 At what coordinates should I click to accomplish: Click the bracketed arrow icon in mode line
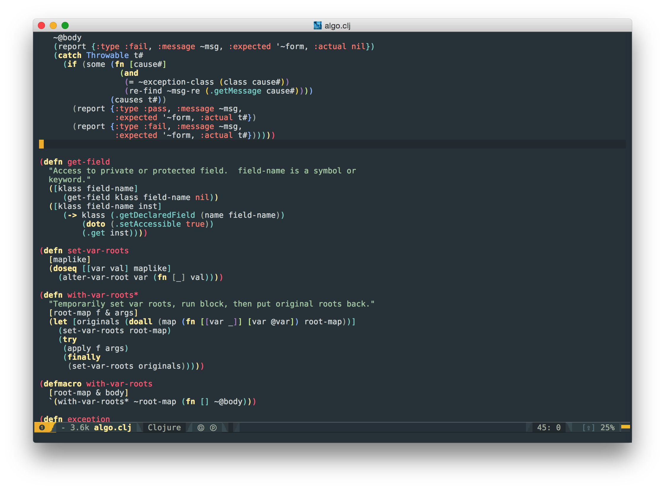(588, 428)
